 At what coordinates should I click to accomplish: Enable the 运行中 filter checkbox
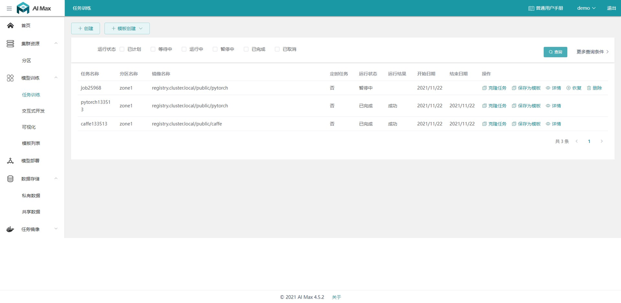pyautogui.click(x=184, y=49)
